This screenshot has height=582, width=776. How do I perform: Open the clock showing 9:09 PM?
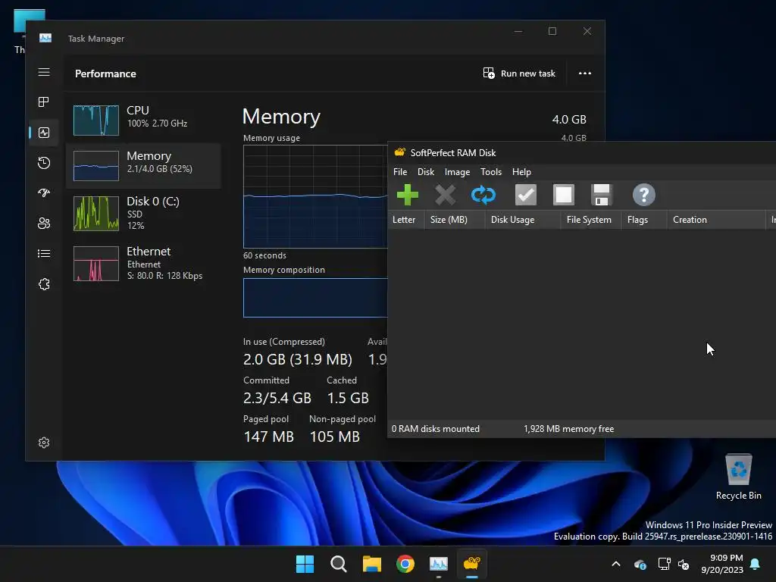click(x=722, y=564)
